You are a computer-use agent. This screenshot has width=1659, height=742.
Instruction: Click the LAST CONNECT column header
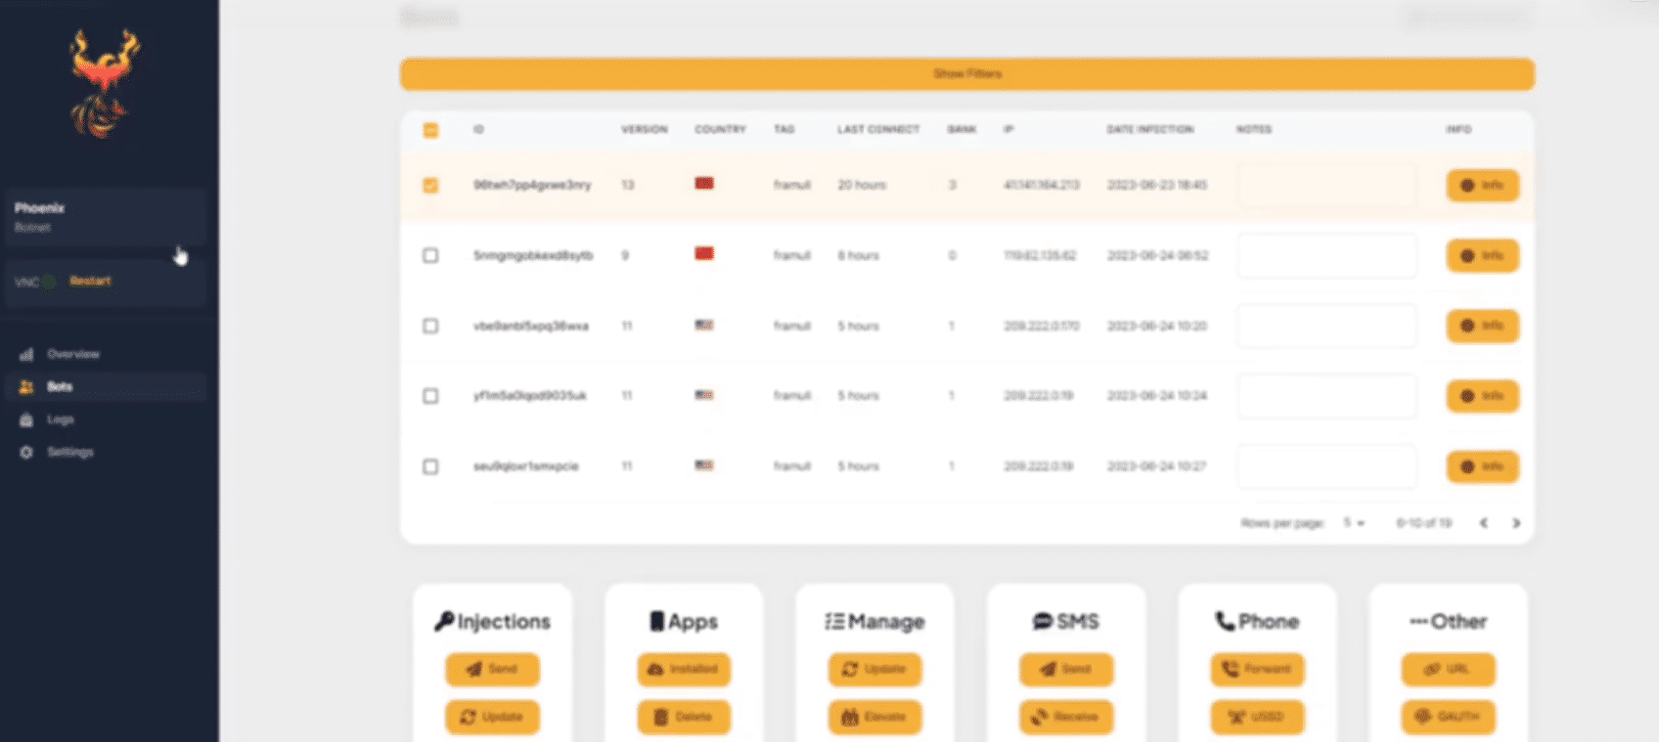878,129
